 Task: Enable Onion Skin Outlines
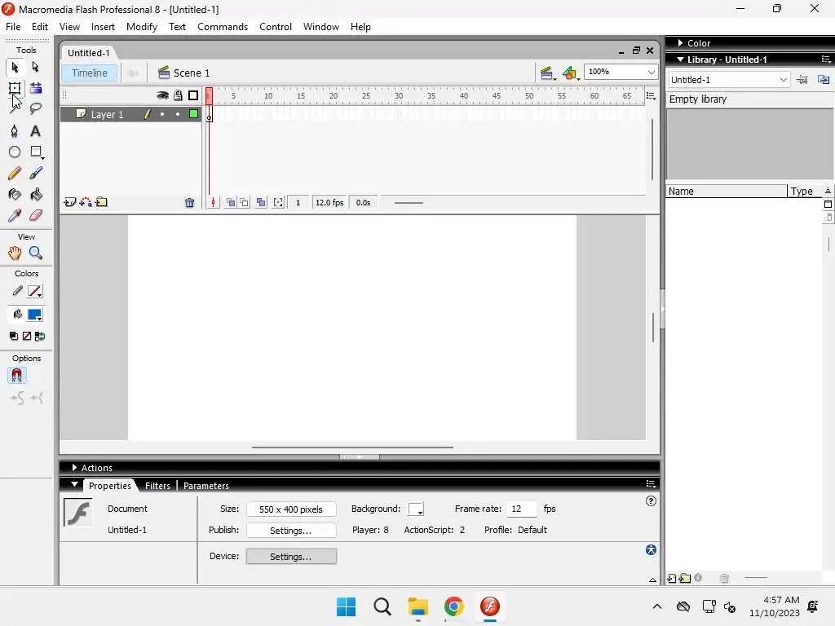(244, 202)
